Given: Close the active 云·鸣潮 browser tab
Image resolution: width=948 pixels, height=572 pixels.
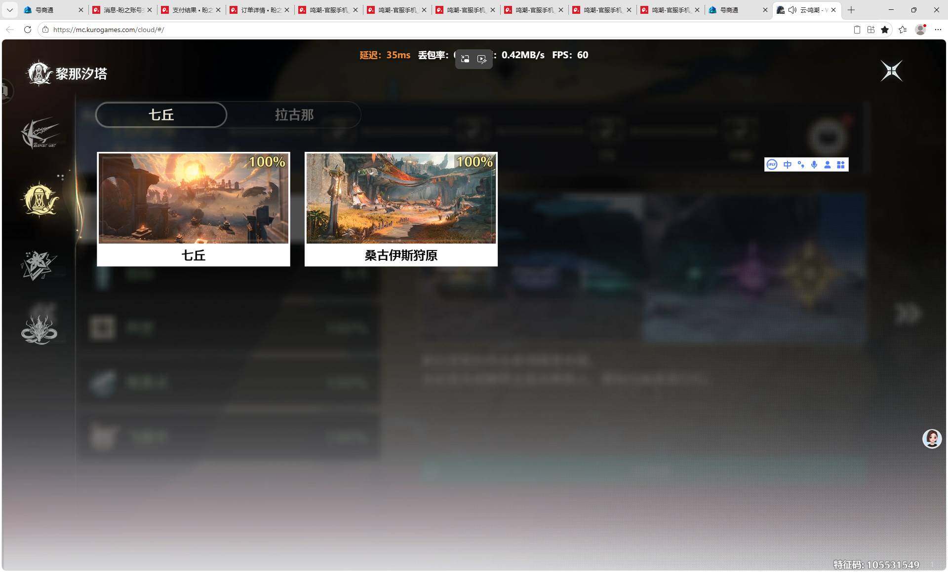Looking at the screenshot, I should 833,10.
